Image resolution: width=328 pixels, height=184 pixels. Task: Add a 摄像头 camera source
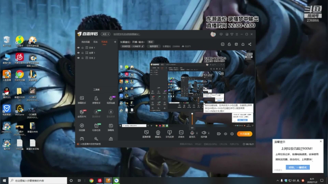point(158,134)
